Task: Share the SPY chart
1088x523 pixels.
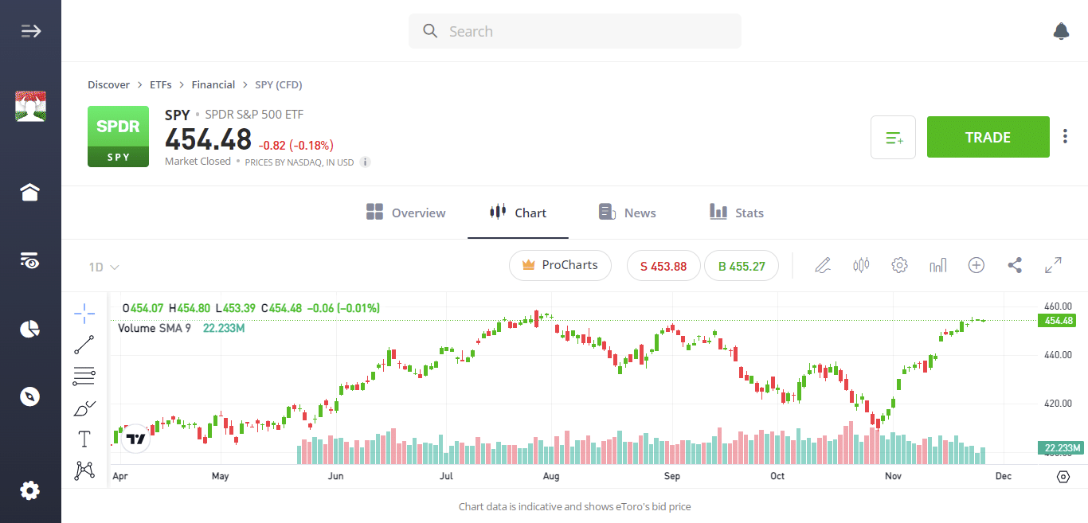Action: click(x=1015, y=265)
